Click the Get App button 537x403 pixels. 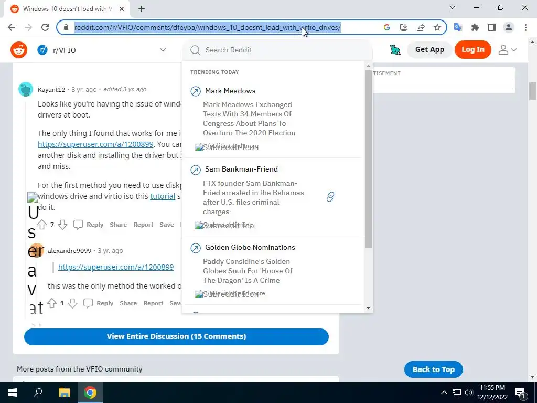[429, 50]
